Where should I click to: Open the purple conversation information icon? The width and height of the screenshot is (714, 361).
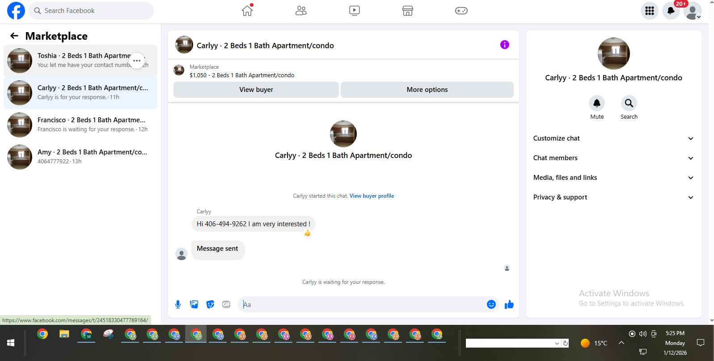(505, 45)
